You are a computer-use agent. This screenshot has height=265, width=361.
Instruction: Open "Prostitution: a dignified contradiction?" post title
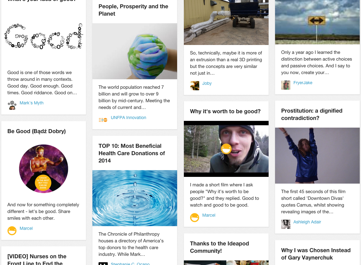[x=312, y=114]
